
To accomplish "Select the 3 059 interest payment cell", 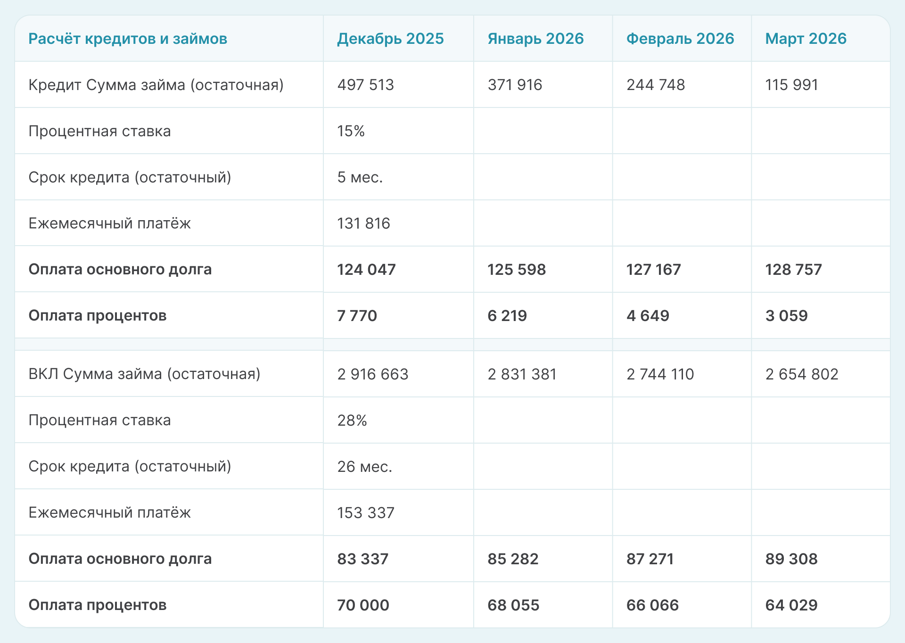I will tap(786, 316).
